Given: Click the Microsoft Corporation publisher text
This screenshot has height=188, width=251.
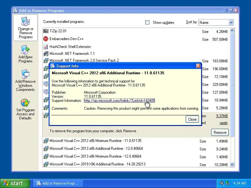Looking at the screenshot, I should pyautogui.click(x=100, y=92).
